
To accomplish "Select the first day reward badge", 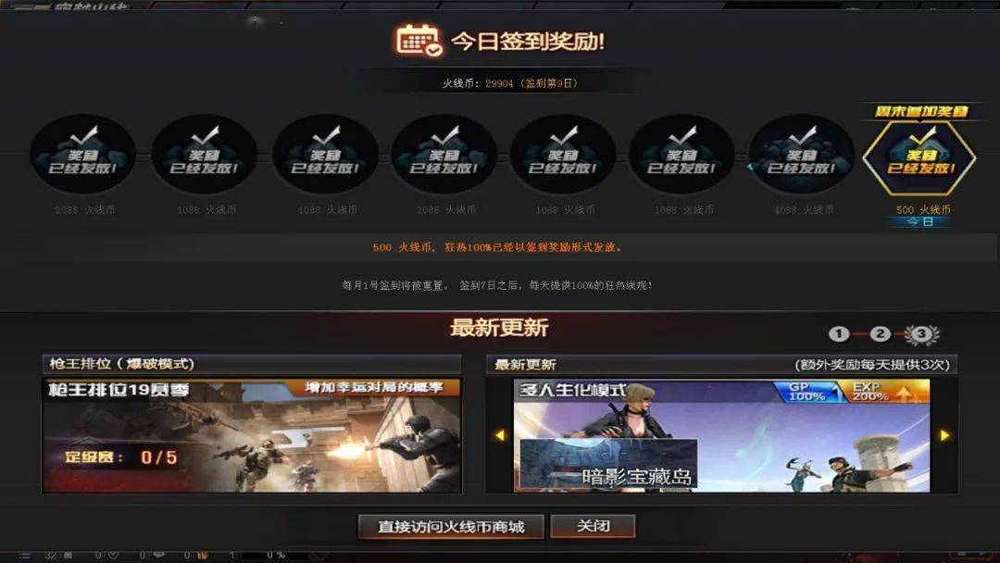I will tap(83, 154).
